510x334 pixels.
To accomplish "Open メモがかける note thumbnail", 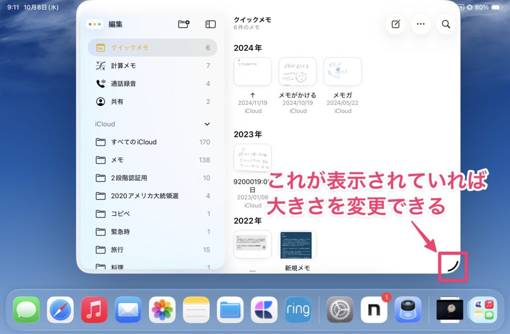I will coord(297,72).
